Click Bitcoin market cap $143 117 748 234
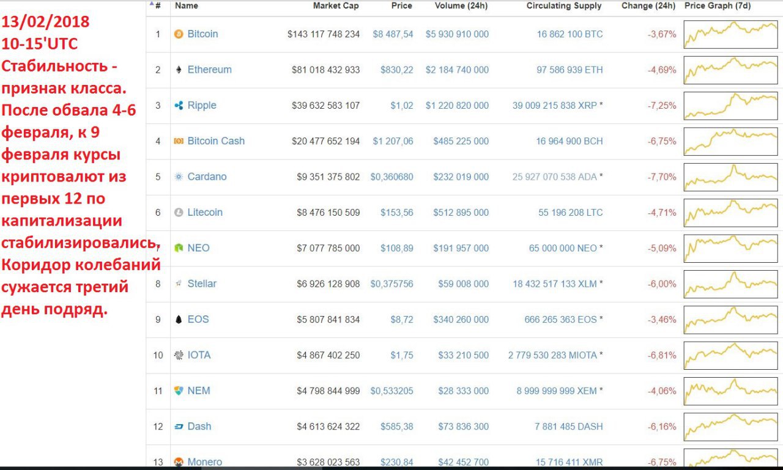This screenshot has height=470, width=783. click(324, 34)
